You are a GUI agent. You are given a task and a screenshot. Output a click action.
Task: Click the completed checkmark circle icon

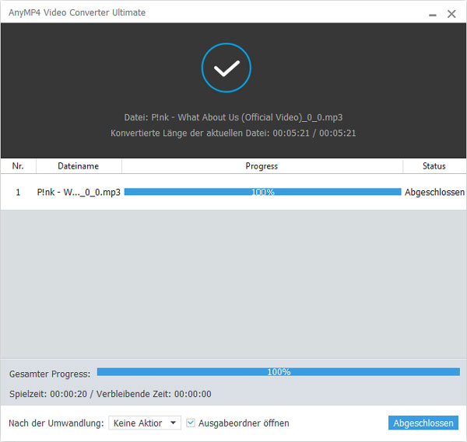coord(226,68)
